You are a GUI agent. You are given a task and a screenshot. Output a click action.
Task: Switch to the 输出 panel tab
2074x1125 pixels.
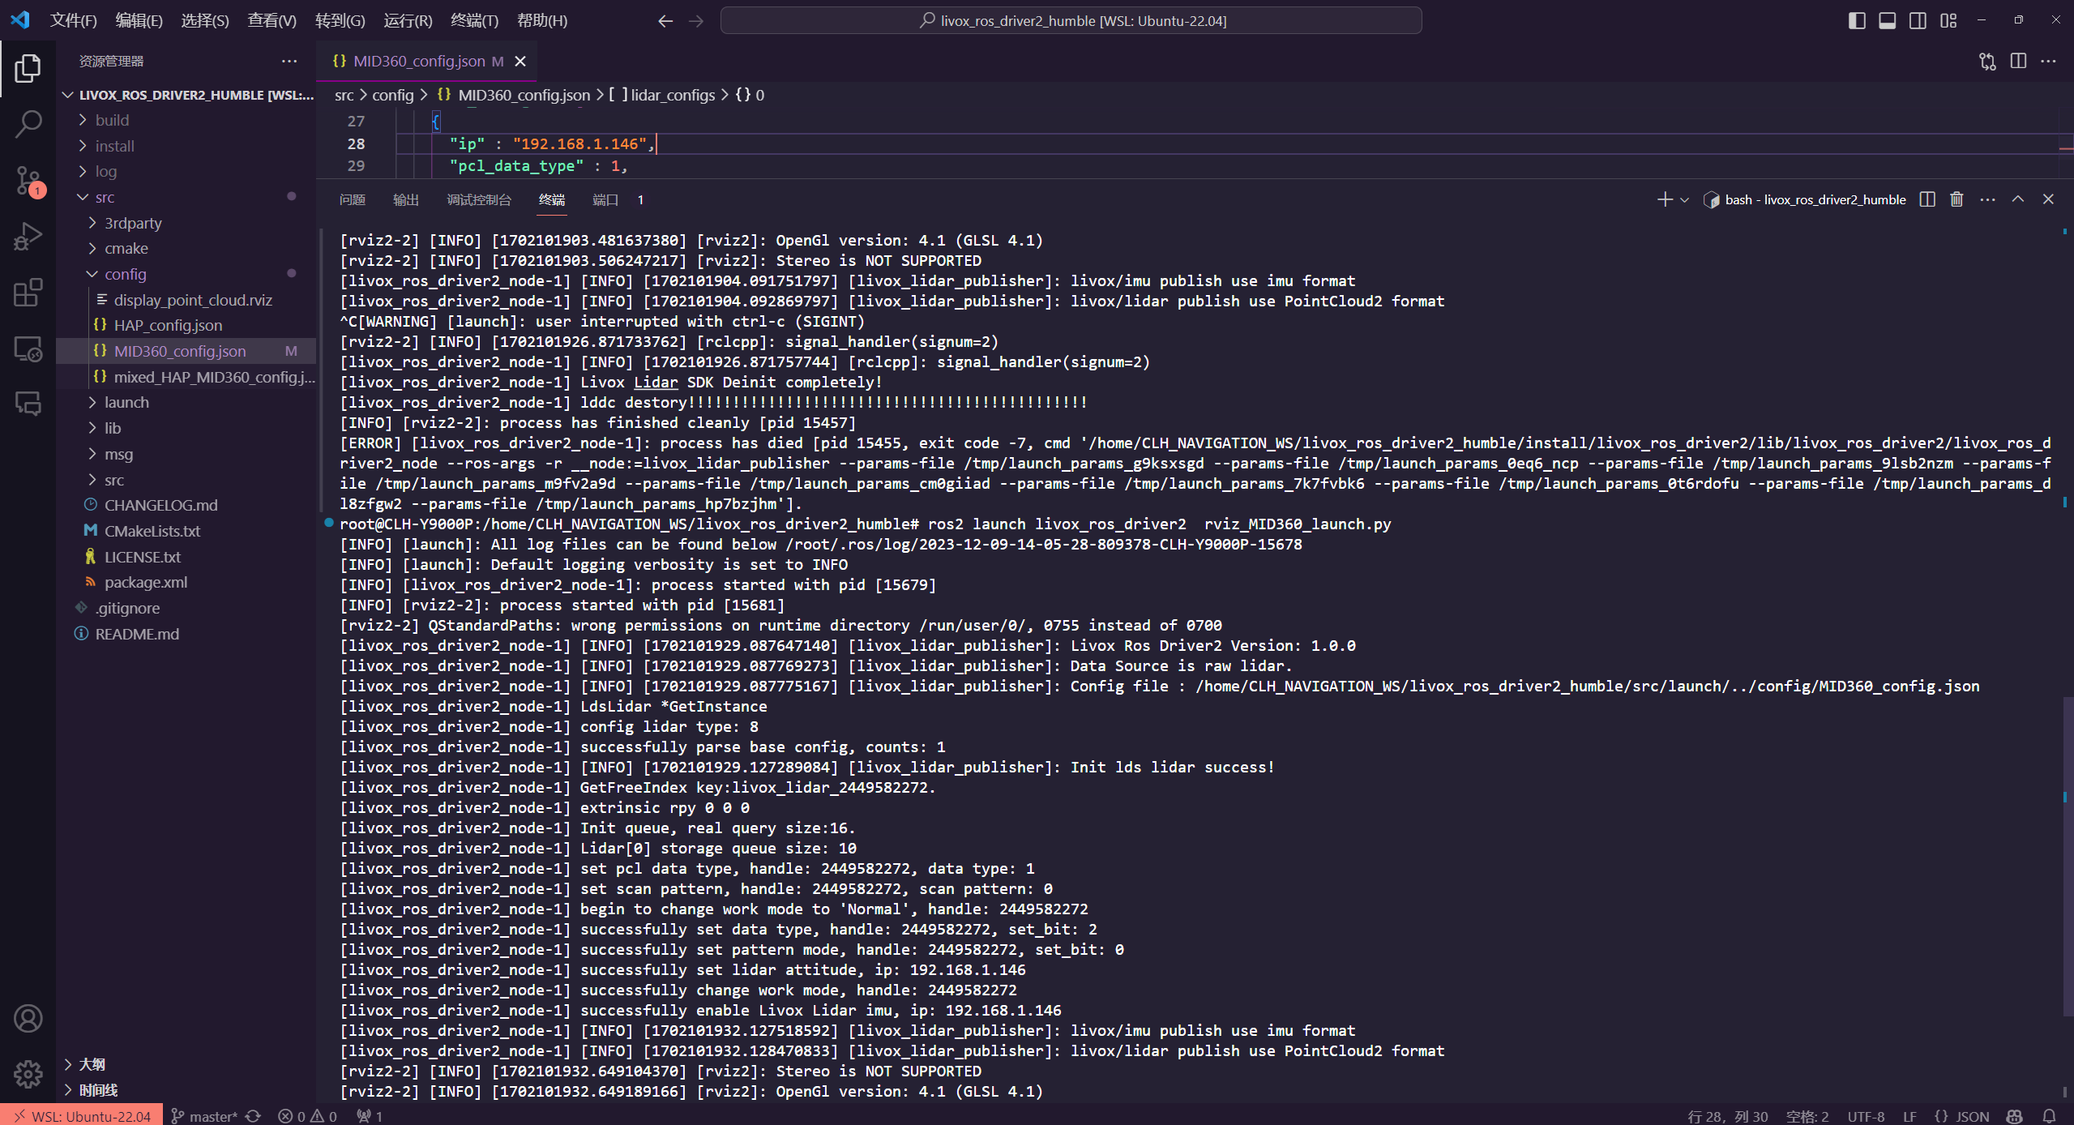pyautogui.click(x=406, y=200)
